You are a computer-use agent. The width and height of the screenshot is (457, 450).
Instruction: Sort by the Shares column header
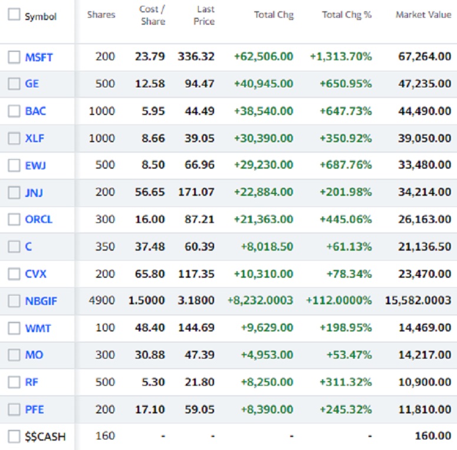pos(101,15)
